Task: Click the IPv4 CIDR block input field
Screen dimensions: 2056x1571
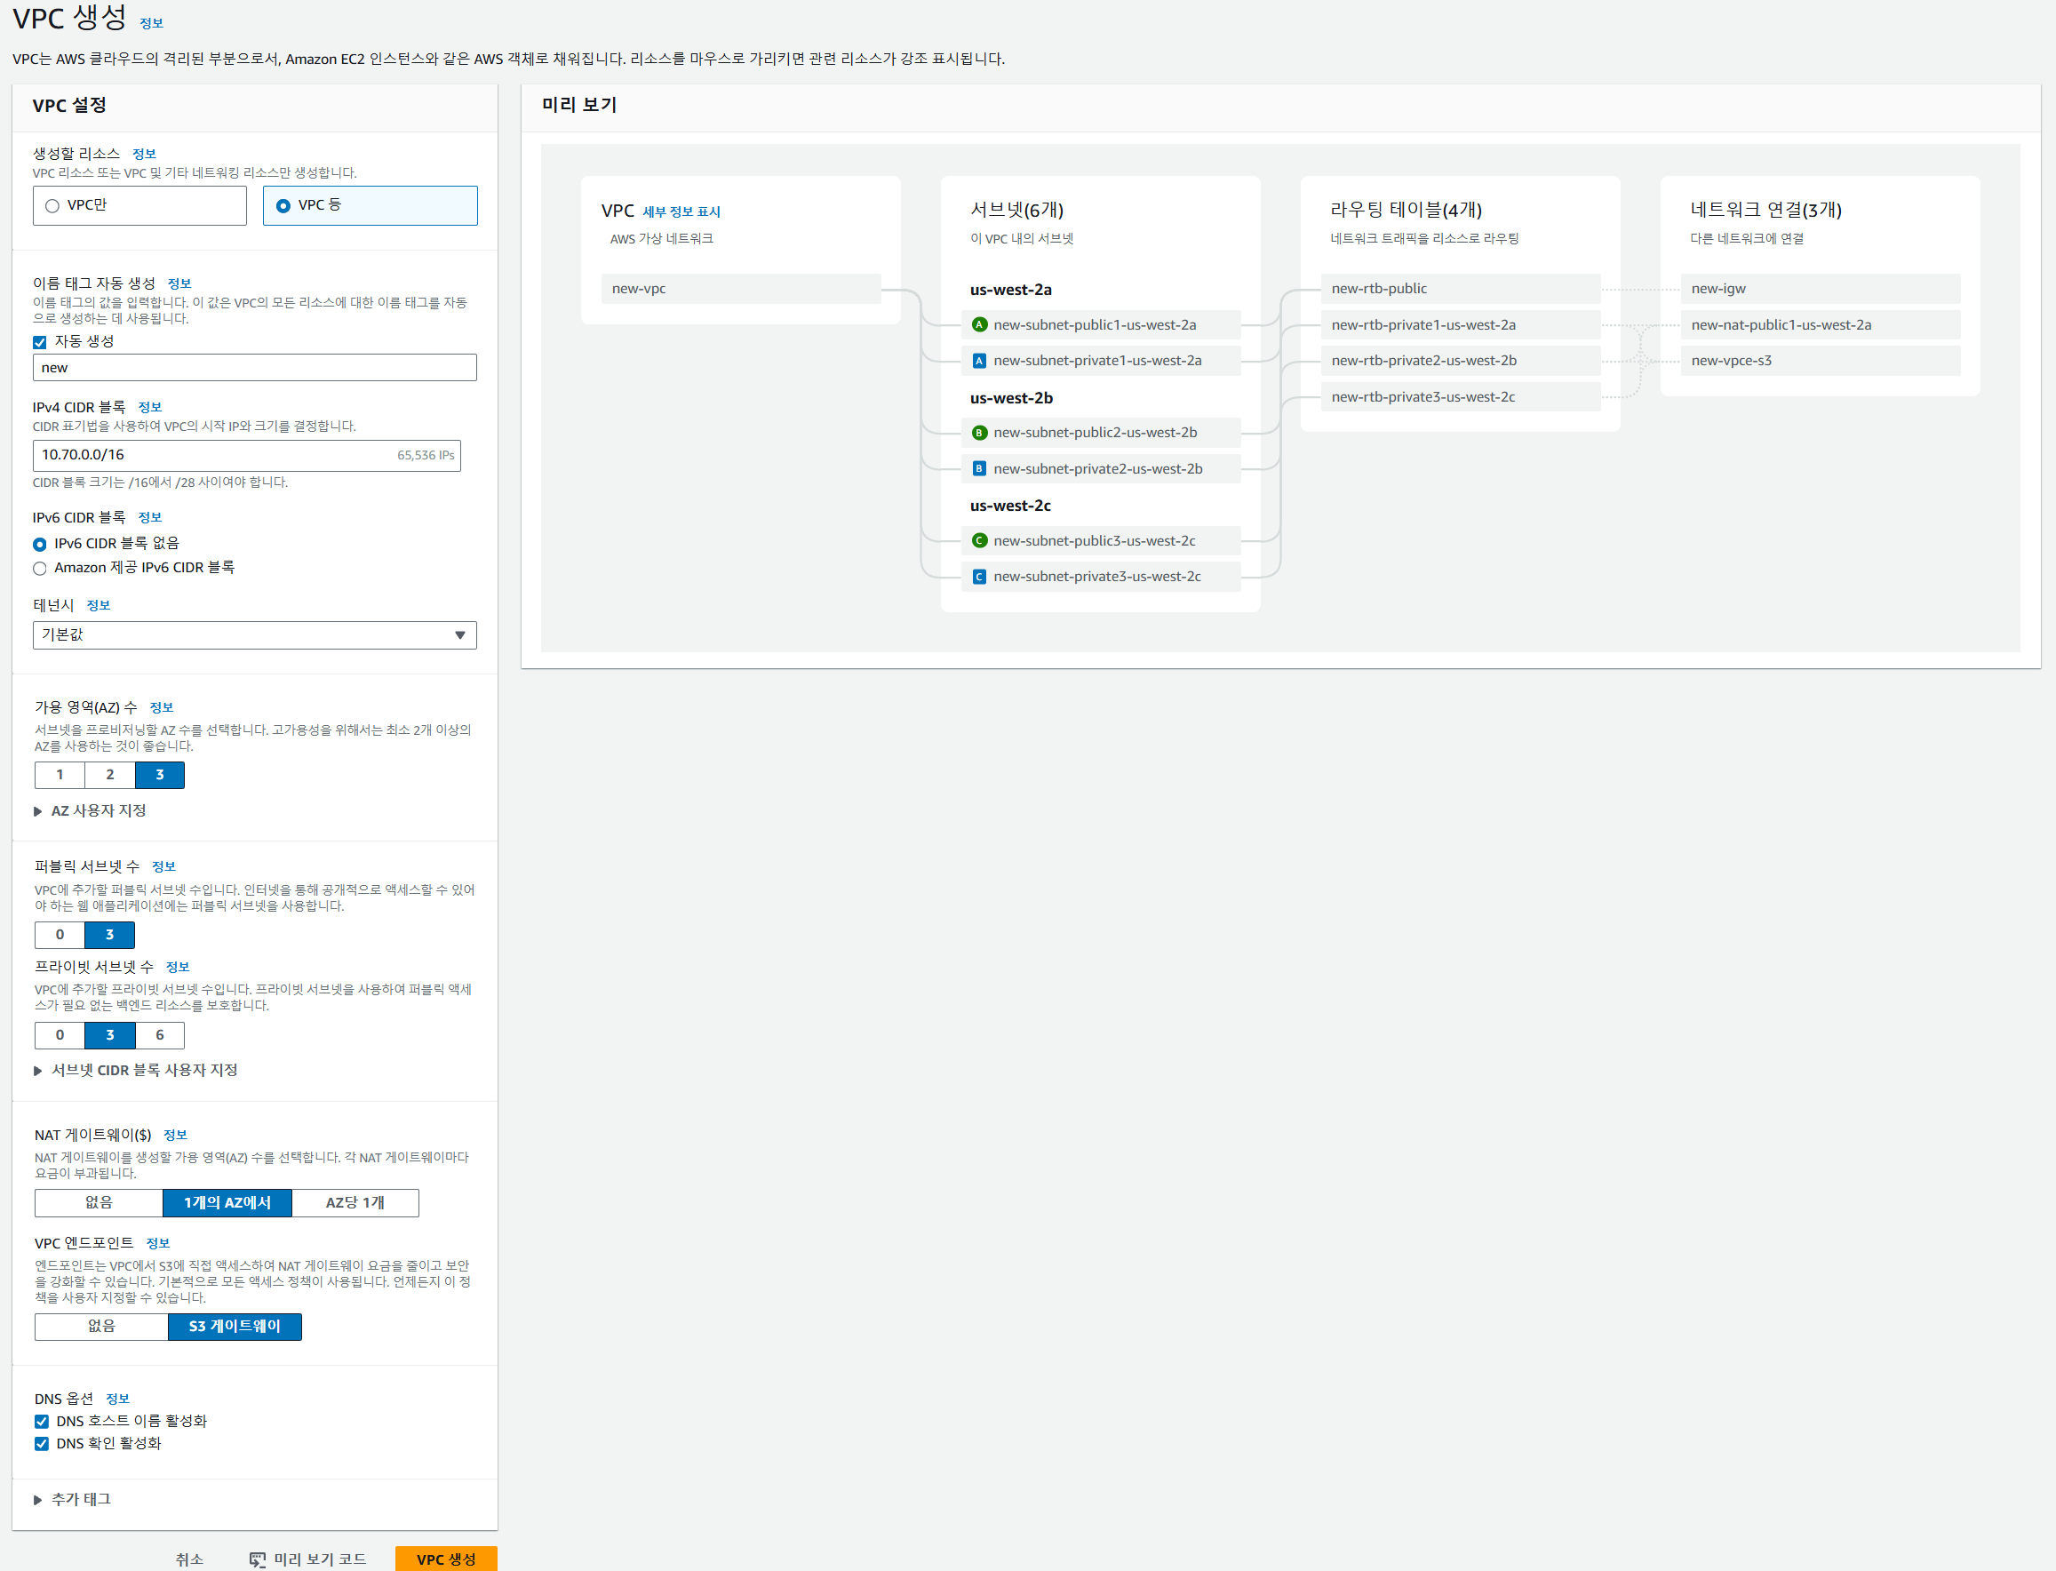Action: 215,456
